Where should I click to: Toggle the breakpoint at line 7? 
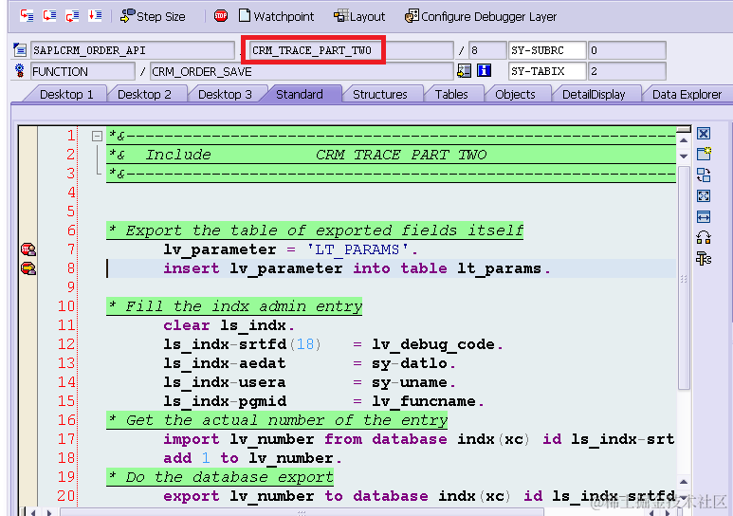(x=28, y=249)
